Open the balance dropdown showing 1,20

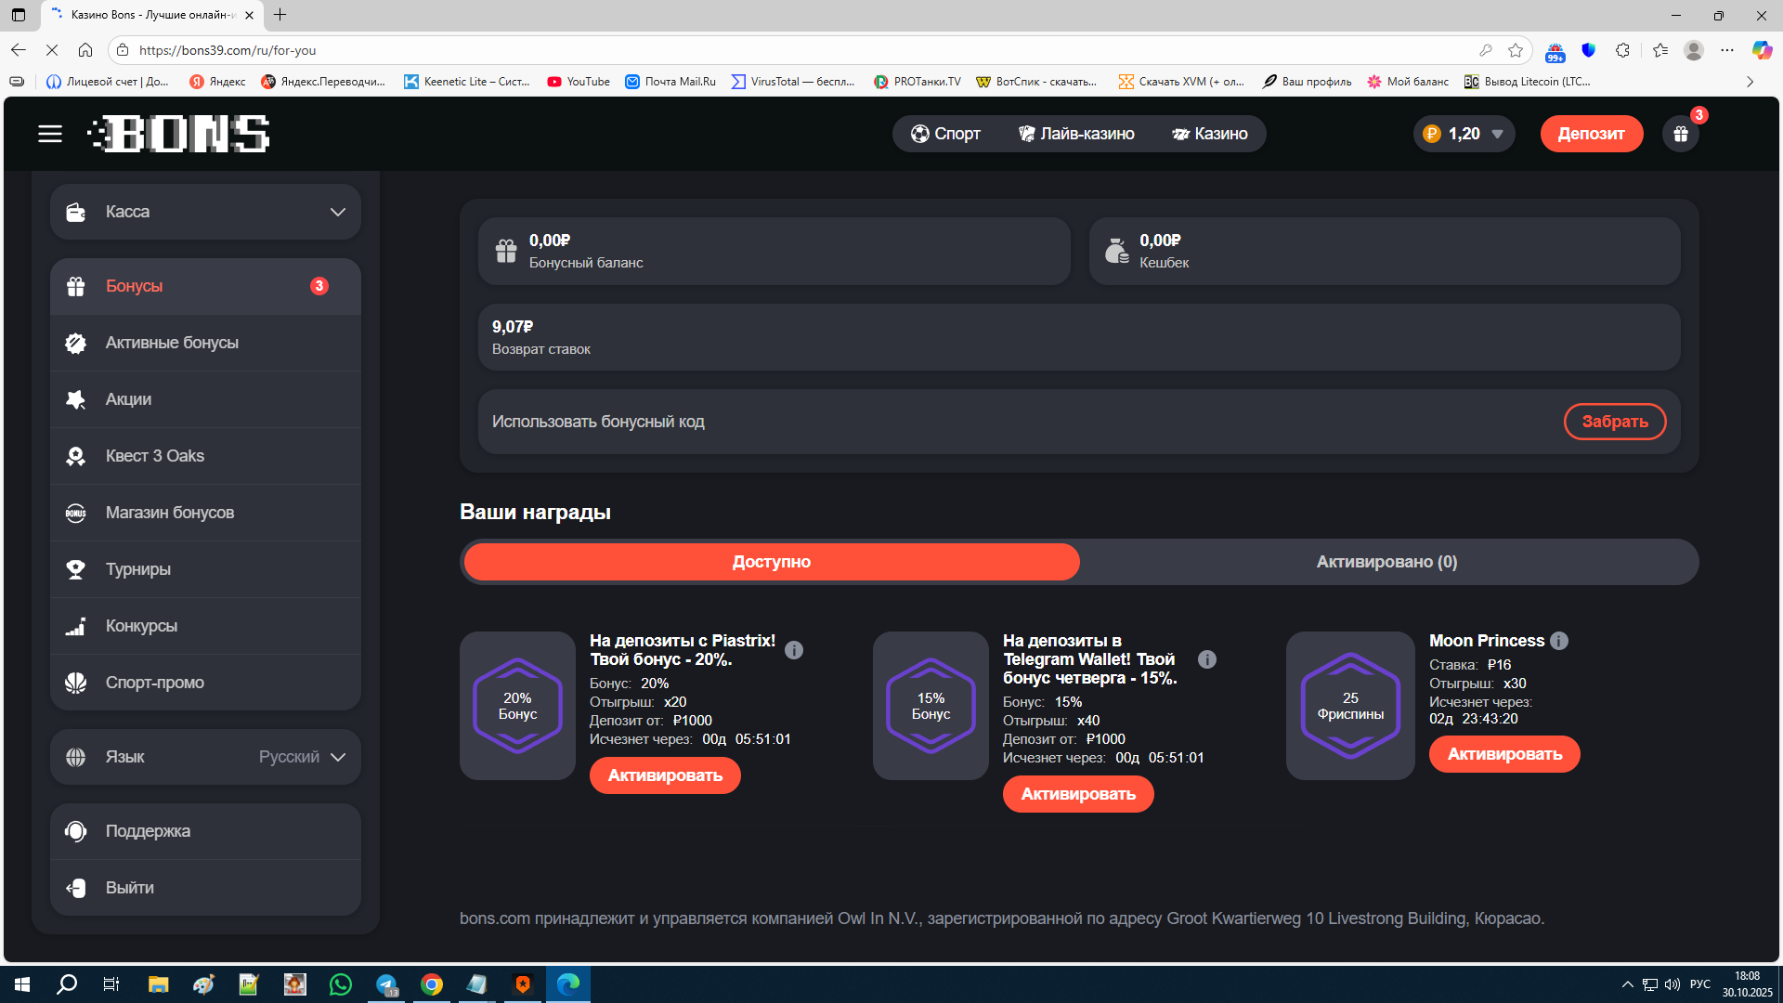(x=1464, y=134)
